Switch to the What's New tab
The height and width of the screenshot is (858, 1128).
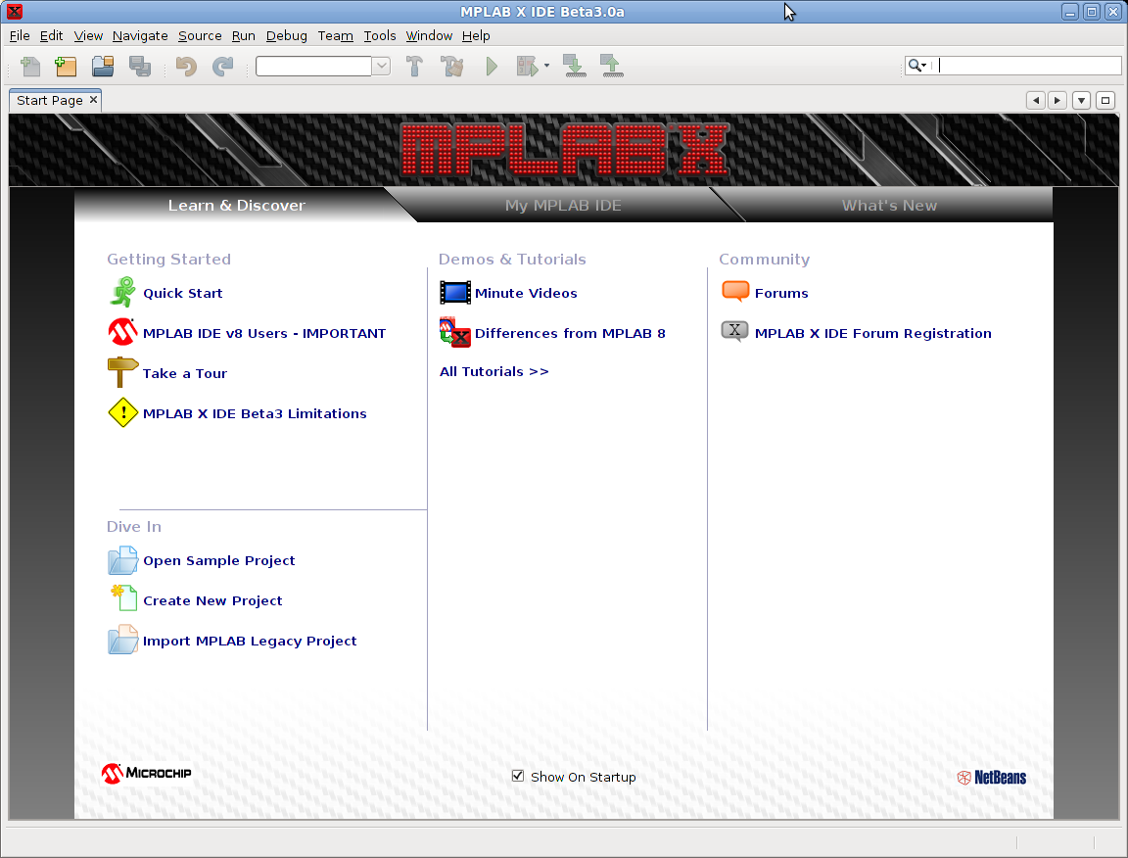tap(889, 205)
